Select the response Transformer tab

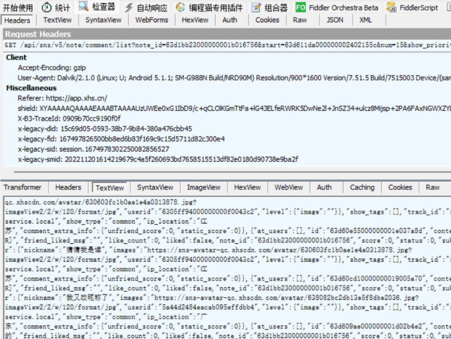pyautogui.click(x=23, y=187)
